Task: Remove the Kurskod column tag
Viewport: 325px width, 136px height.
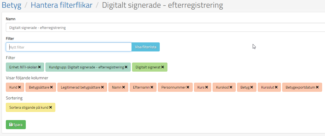Action: (231, 87)
